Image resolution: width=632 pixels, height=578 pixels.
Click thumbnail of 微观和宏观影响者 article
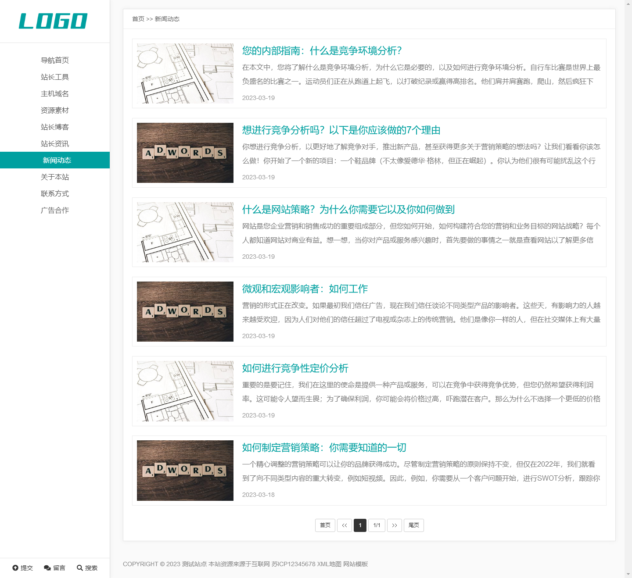pos(185,312)
